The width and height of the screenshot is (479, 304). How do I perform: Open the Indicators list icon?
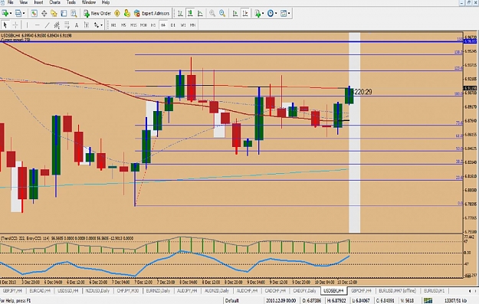[x=258, y=13]
